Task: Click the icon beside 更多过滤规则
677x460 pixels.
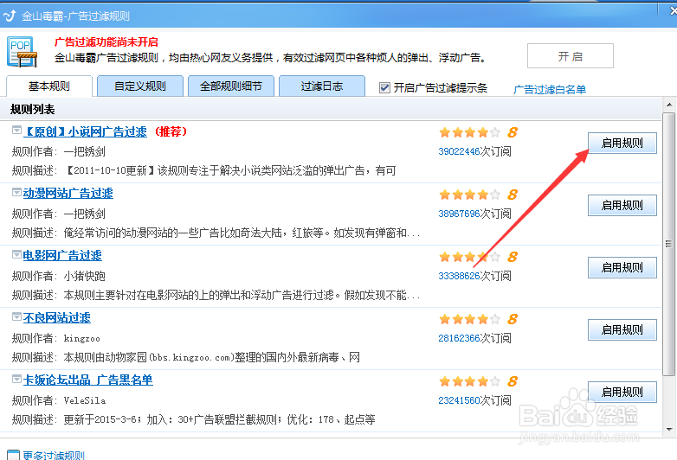Action: tap(13, 455)
